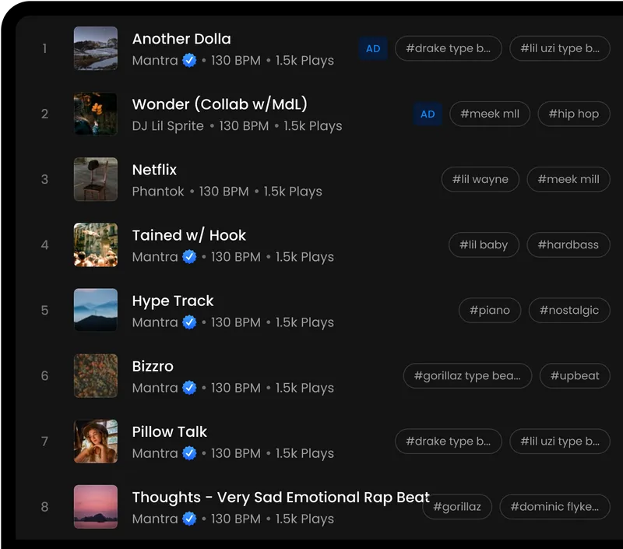Image resolution: width=623 pixels, height=549 pixels.
Task: Click verified badge on Tained w/ Hook row
Action: pyautogui.click(x=189, y=257)
